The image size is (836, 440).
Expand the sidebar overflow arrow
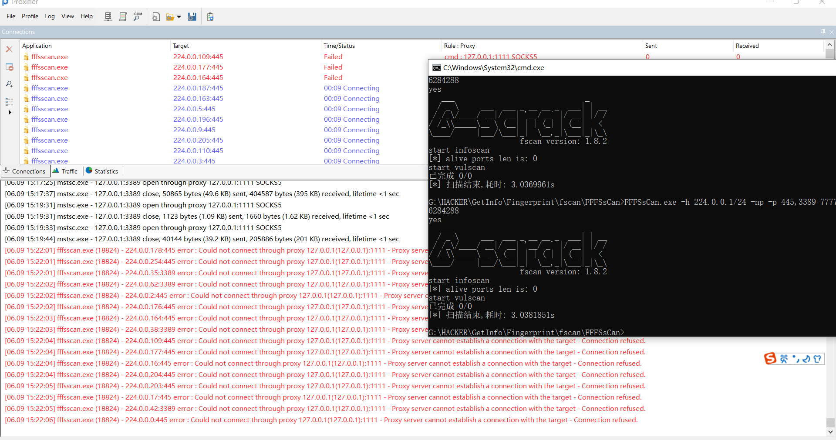(x=10, y=112)
